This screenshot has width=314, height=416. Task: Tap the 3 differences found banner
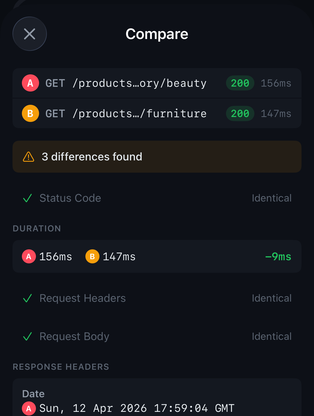click(157, 157)
